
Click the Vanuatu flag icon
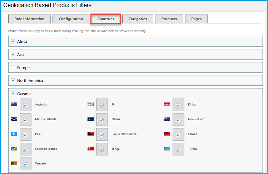click(14, 163)
